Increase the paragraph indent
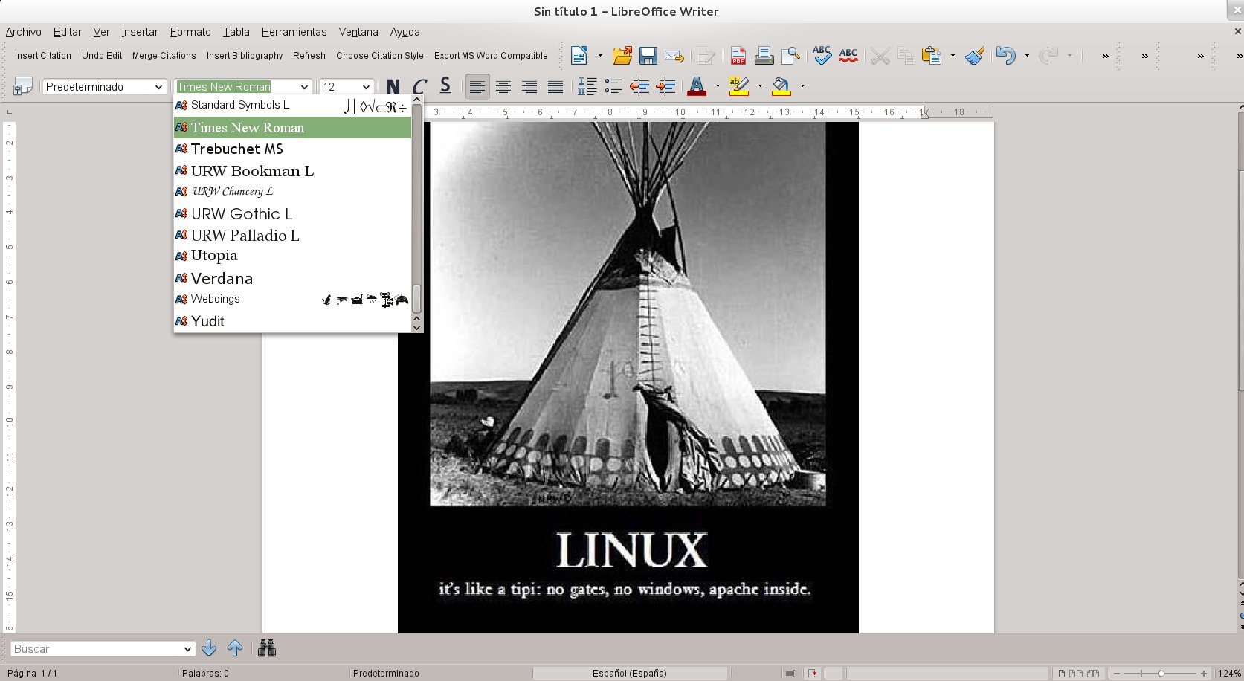The height and width of the screenshot is (681, 1244). (665, 87)
